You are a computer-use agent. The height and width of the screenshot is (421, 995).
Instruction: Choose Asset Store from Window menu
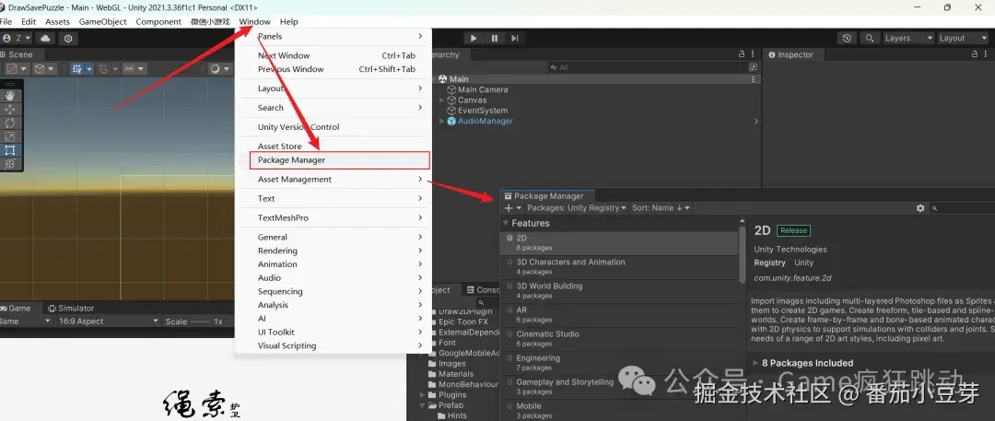[334, 146]
